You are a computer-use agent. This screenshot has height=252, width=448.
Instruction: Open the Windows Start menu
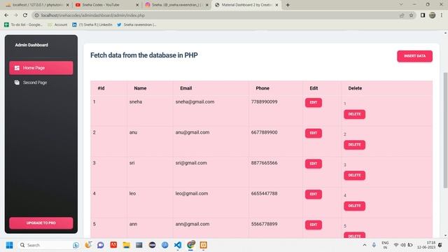coord(9,245)
